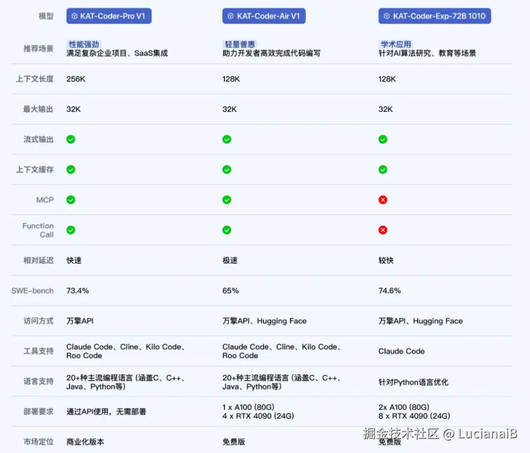The image size is (530, 453).
Task: Click the Function Call row label
Action: (38, 230)
